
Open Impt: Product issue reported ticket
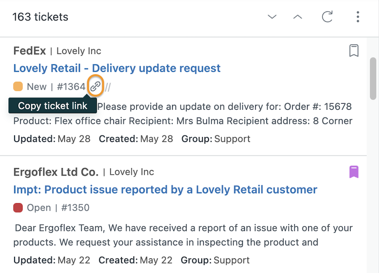click(x=165, y=190)
